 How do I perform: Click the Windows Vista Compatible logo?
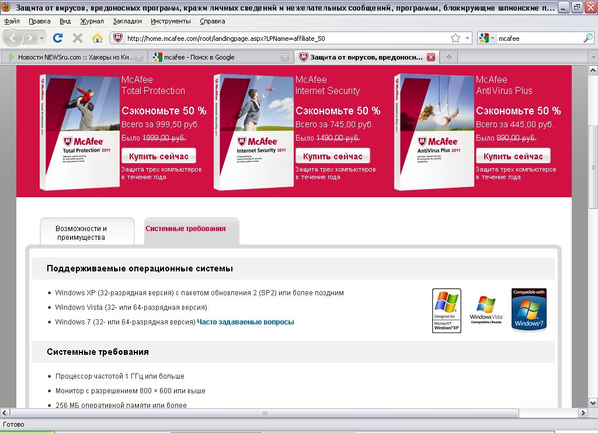click(486, 310)
